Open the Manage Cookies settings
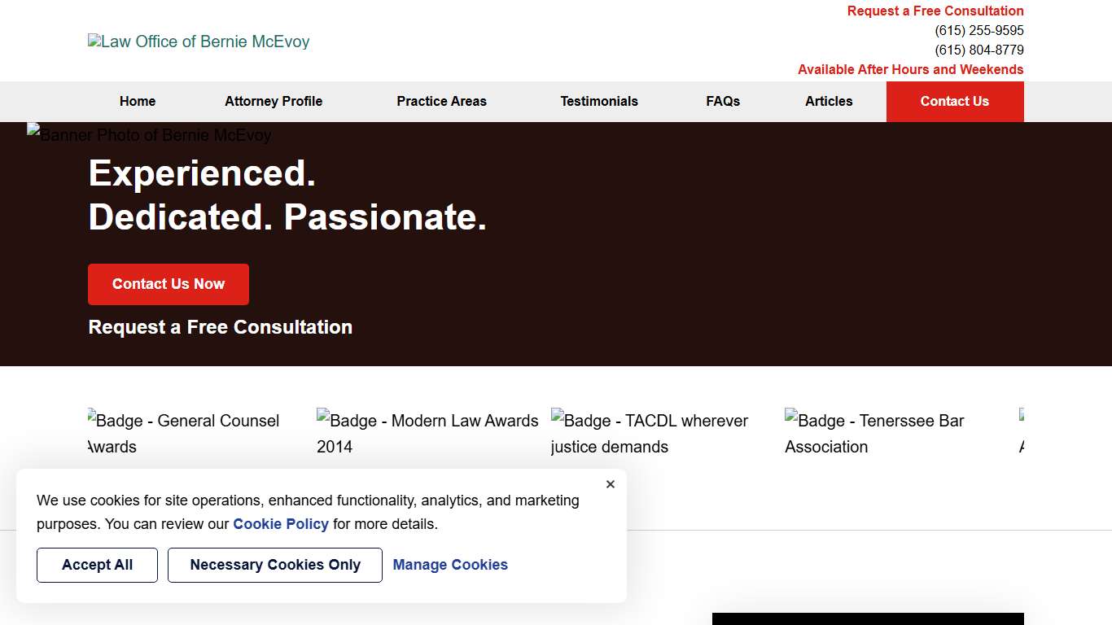The image size is (1112, 625). (450, 565)
